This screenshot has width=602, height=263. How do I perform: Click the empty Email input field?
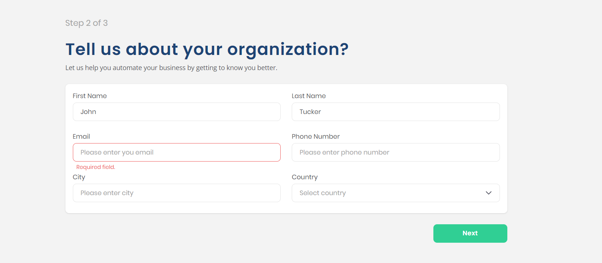176,152
